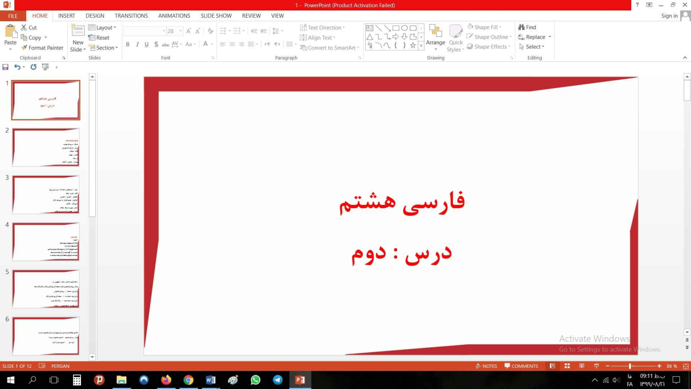Click the Undo arrow icon
This screenshot has width=691, height=389.
(x=17, y=67)
